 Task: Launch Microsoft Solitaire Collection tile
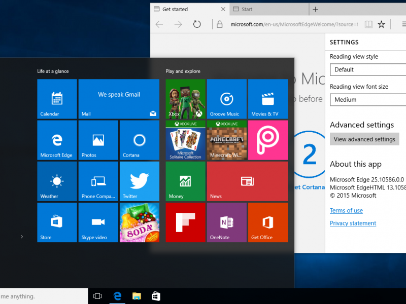pos(185,140)
